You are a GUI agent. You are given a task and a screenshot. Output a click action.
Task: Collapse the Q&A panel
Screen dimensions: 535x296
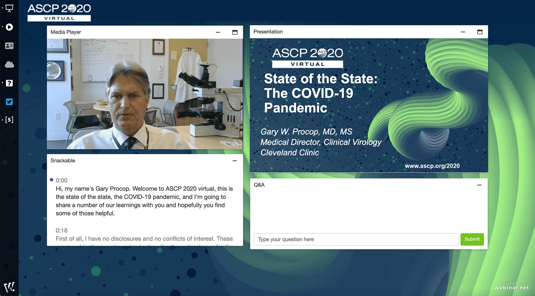479,185
